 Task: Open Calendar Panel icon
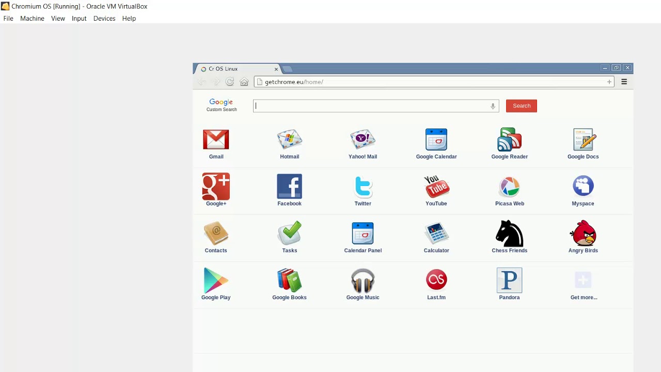pyautogui.click(x=363, y=234)
